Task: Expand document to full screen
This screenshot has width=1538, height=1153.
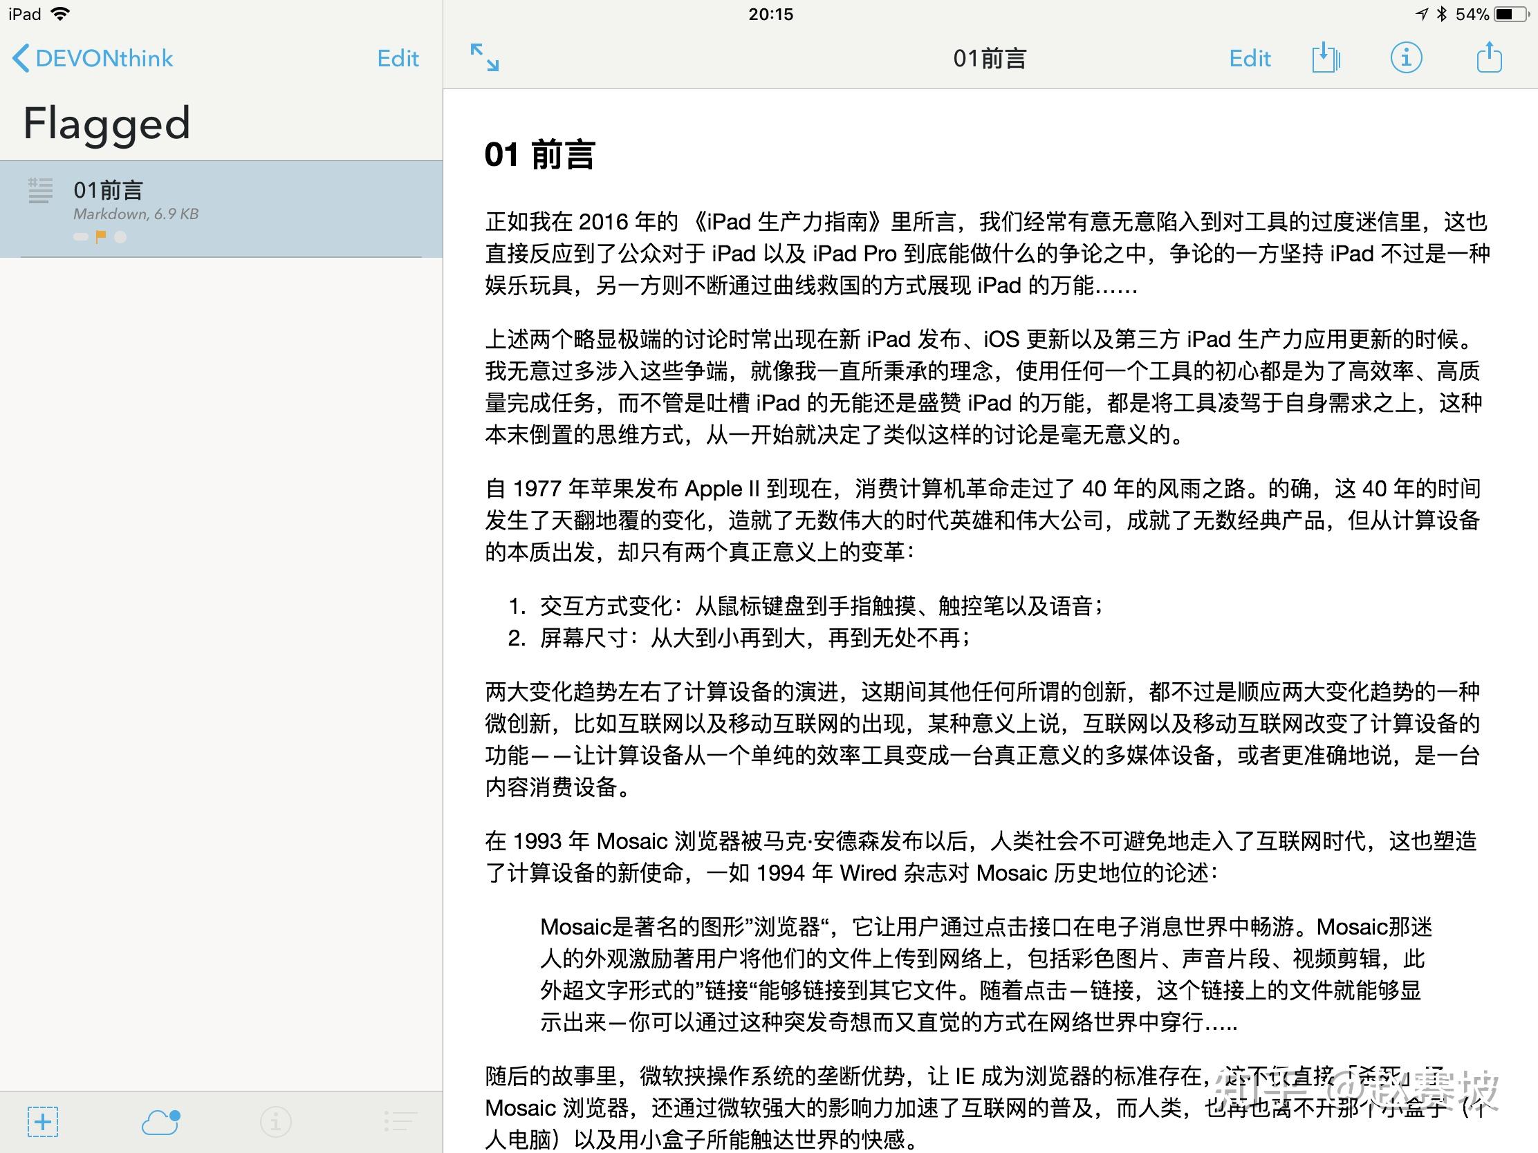Action: 485,57
